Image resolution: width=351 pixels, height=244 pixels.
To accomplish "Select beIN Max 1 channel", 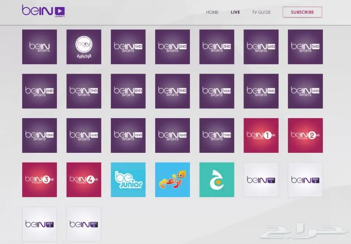I will (x=261, y=180).
